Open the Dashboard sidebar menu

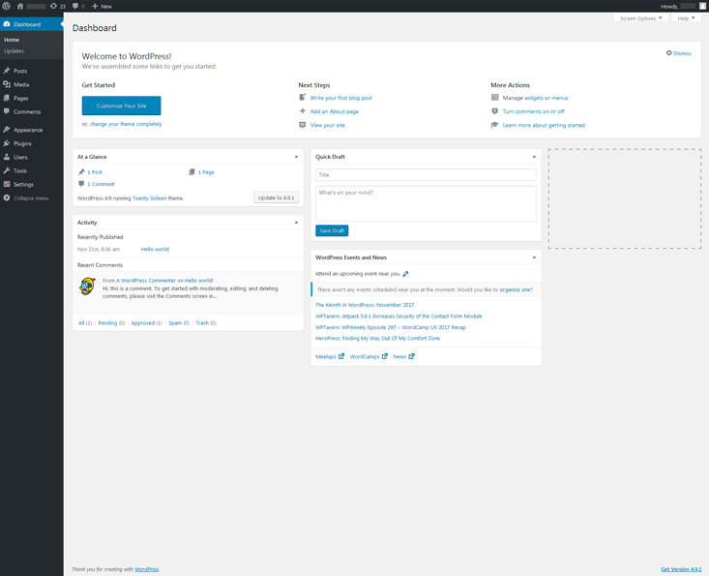[32, 24]
